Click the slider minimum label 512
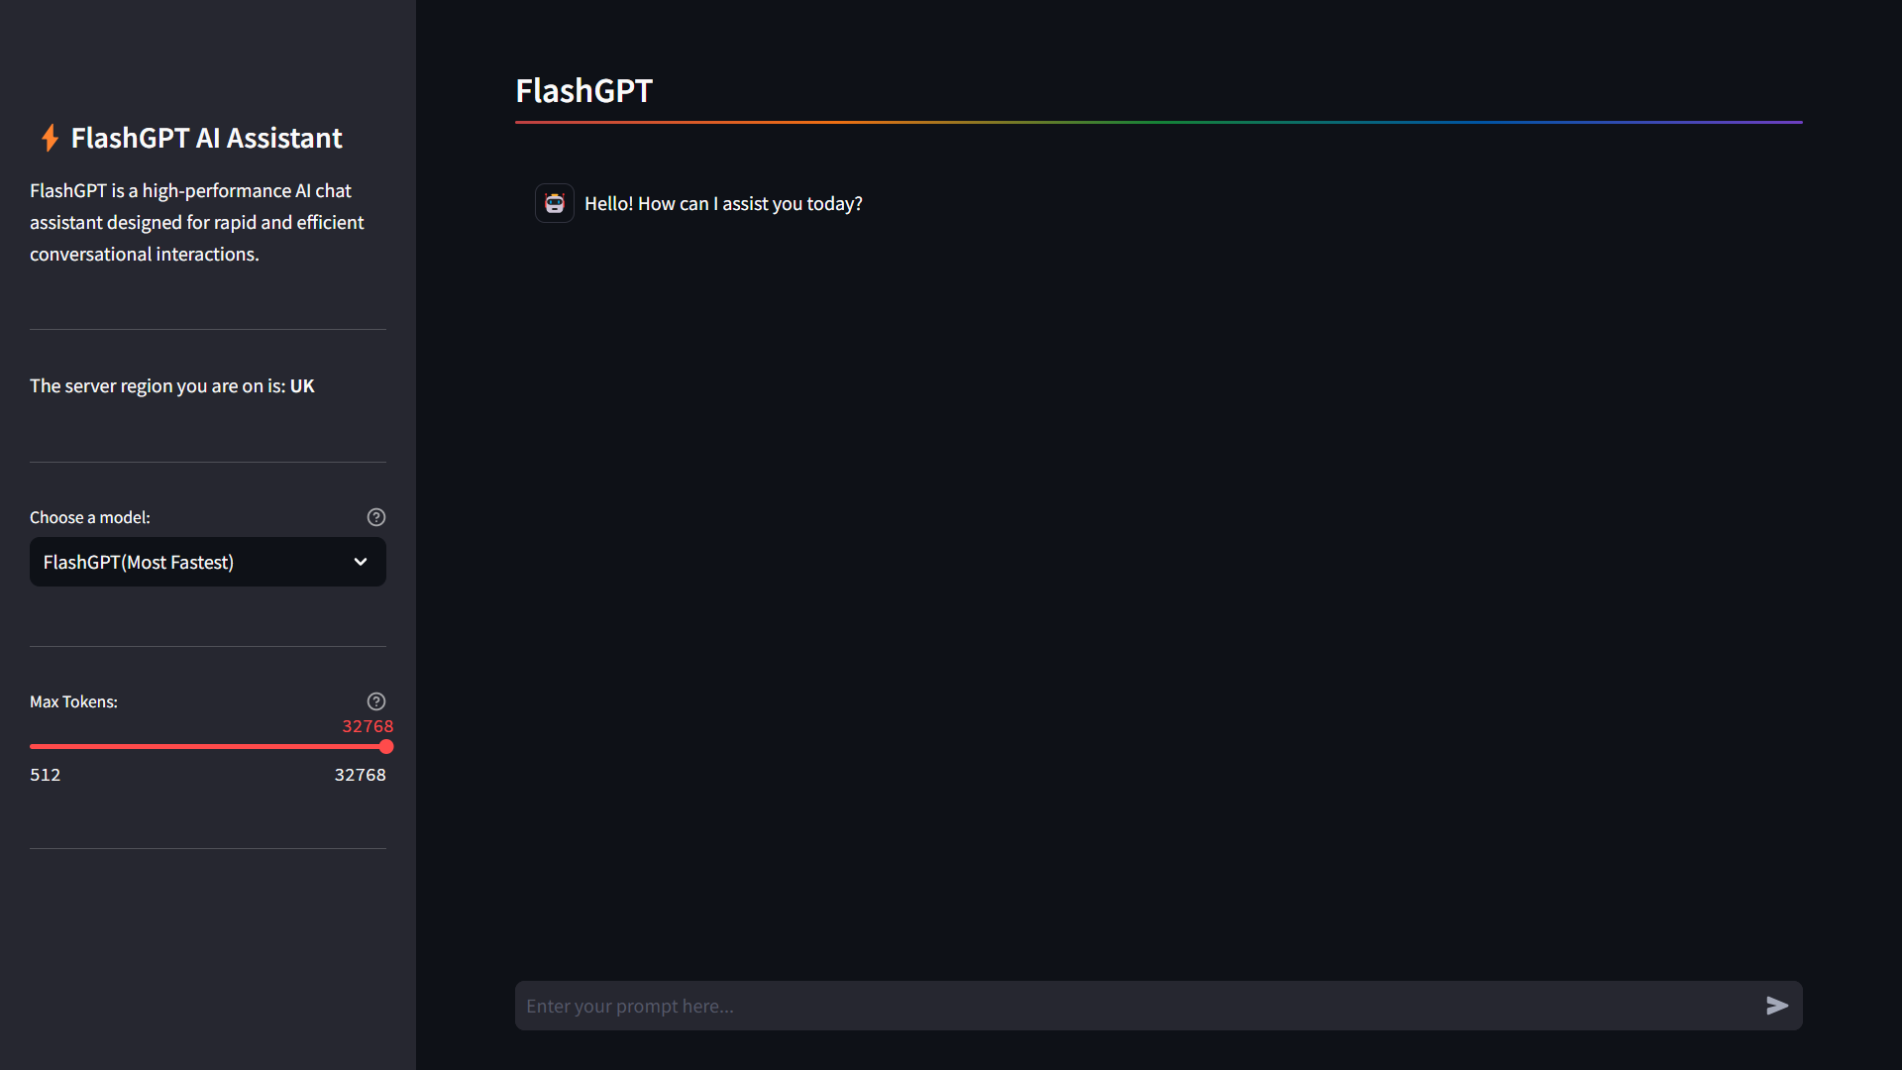1902x1070 pixels. click(x=46, y=775)
